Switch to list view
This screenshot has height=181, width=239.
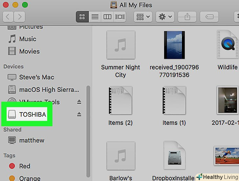pos(95,17)
